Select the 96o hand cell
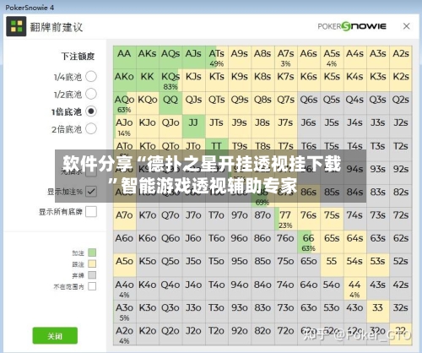 coord(240,242)
